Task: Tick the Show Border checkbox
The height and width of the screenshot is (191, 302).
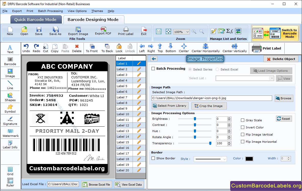Action: (x=153, y=158)
